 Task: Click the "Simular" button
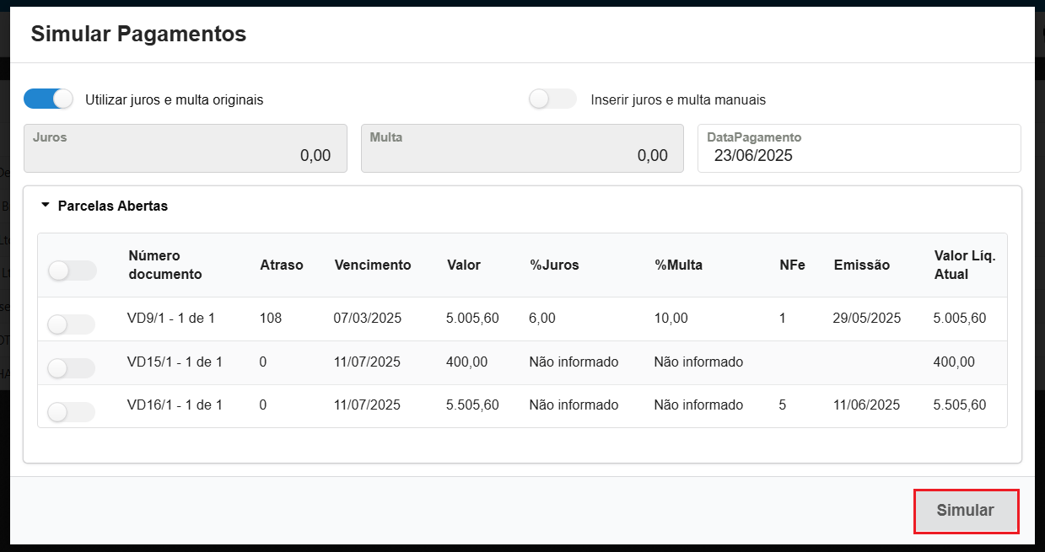click(x=966, y=511)
